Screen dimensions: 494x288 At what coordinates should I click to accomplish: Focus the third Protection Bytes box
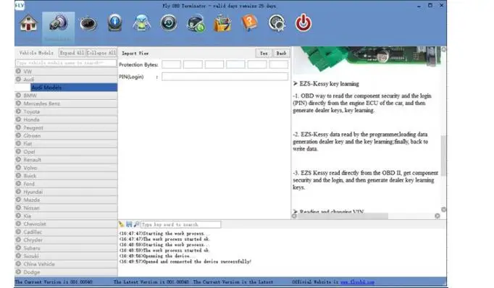coord(214,64)
